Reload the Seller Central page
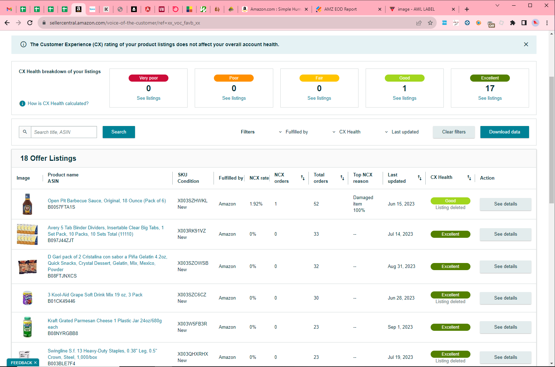Viewport: 555px width, 367px height. tap(30, 23)
